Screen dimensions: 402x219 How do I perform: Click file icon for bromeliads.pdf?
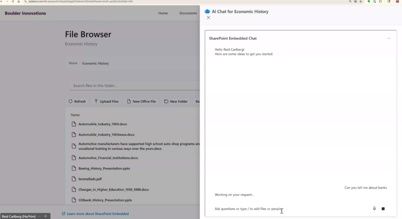coord(74,179)
